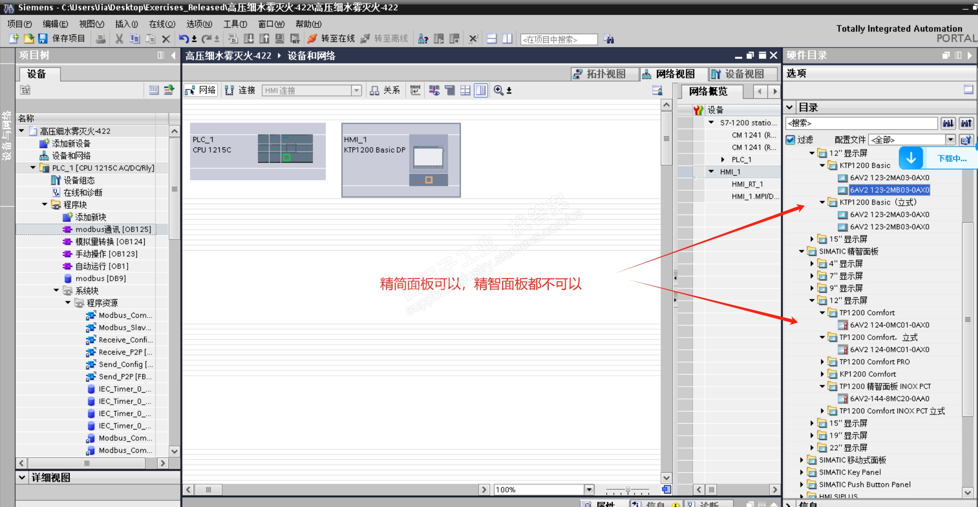Collapse the 程序块 tree folder
This screenshot has width=978, height=507.
[45, 205]
